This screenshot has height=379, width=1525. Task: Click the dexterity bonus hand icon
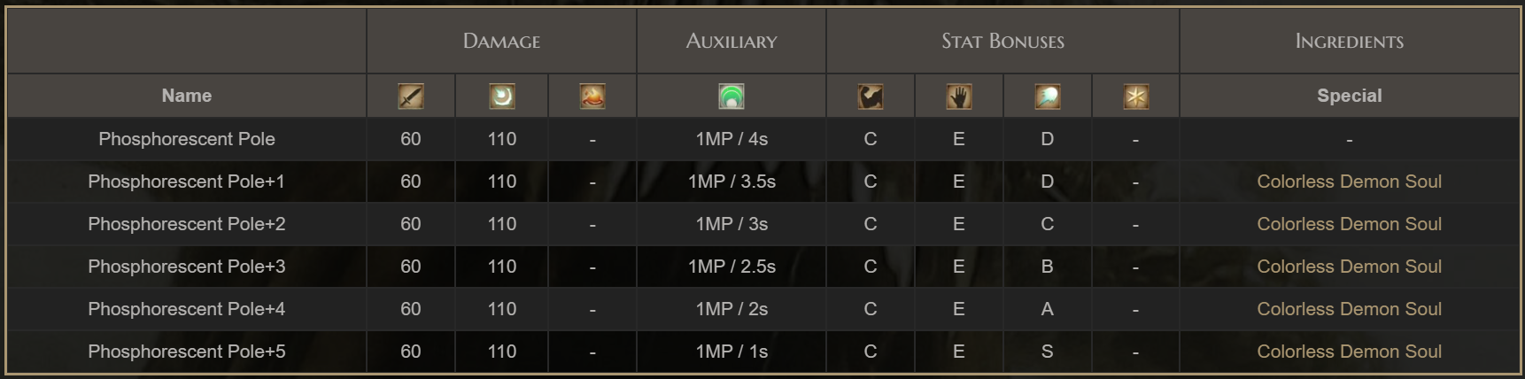[x=959, y=96]
